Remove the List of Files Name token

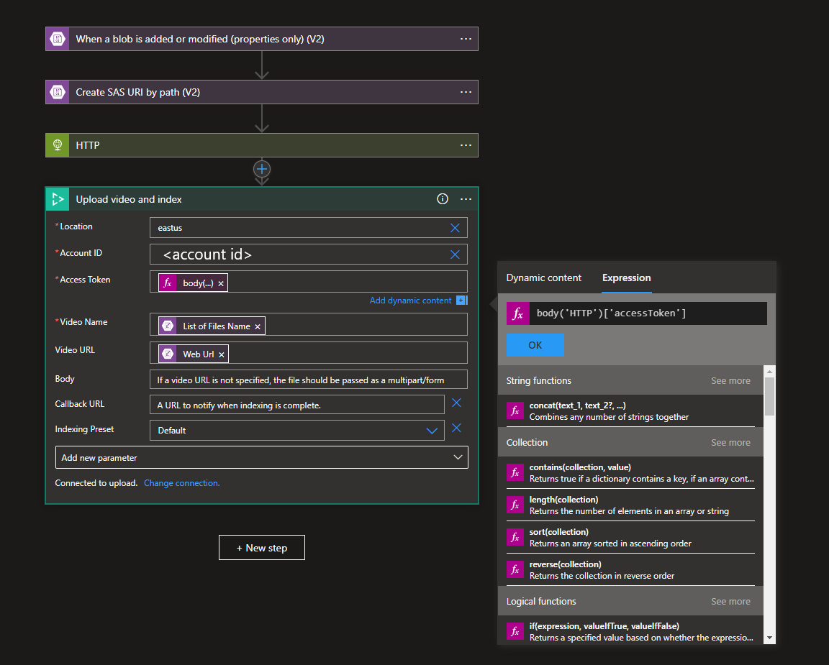(x=258, y=326)
